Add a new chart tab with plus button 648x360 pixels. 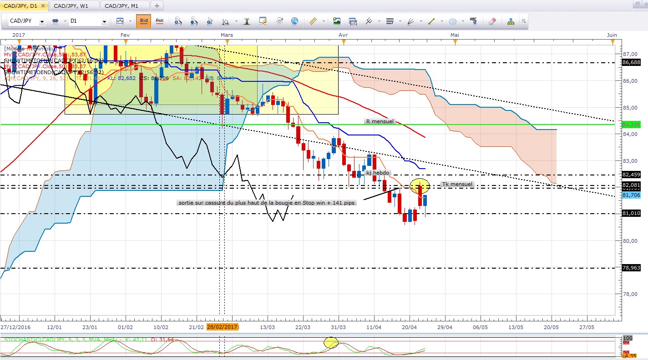(157, 6)
